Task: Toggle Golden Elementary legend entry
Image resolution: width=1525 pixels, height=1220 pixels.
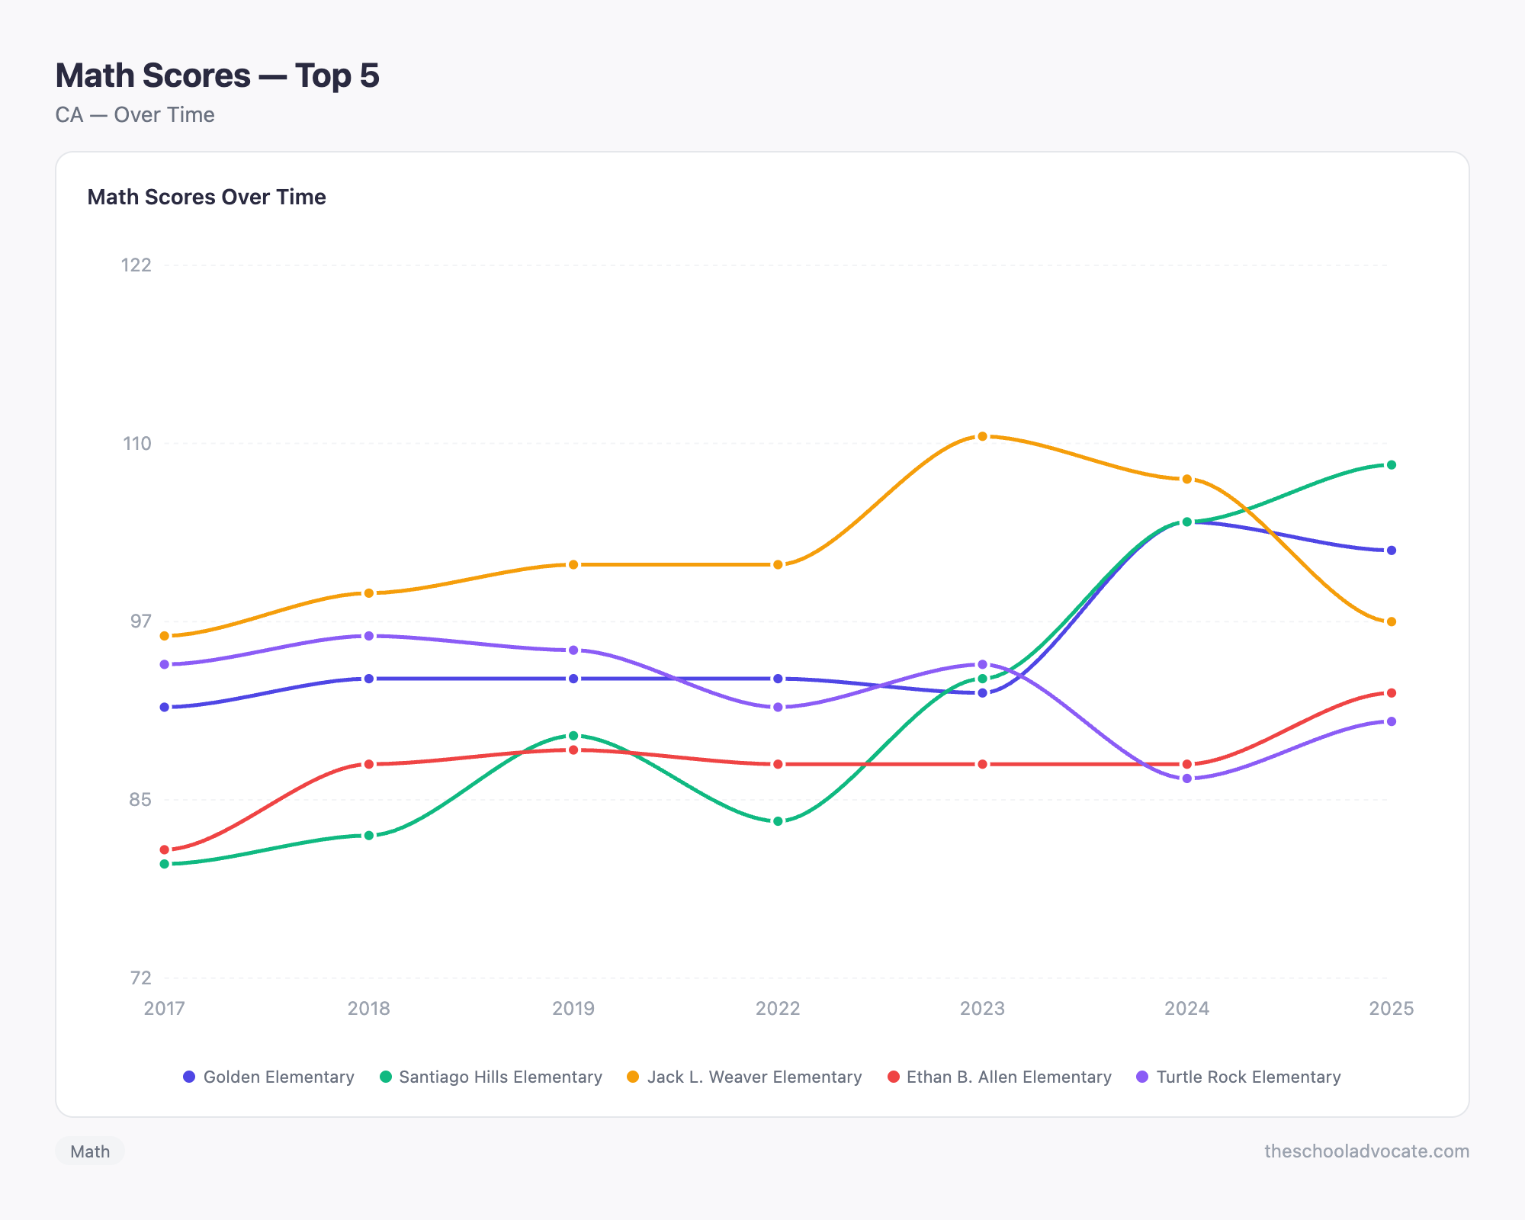Action: (268, 1077)
